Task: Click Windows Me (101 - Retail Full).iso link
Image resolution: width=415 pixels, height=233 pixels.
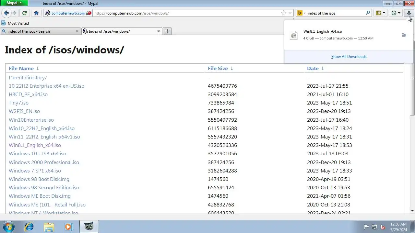Action: [47, 205]
